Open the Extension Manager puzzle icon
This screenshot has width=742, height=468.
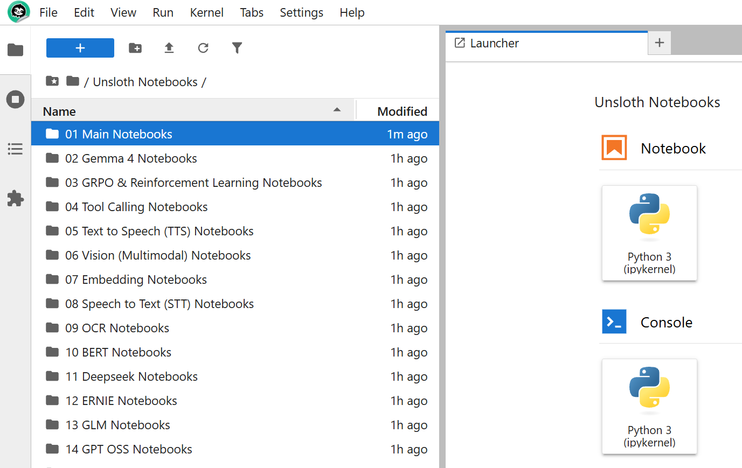tap(15, 198)
